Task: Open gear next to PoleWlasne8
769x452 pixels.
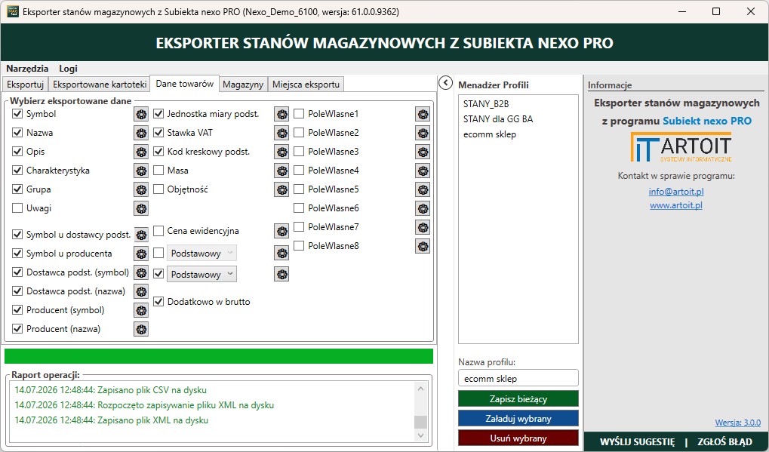Action: point(423,246)
